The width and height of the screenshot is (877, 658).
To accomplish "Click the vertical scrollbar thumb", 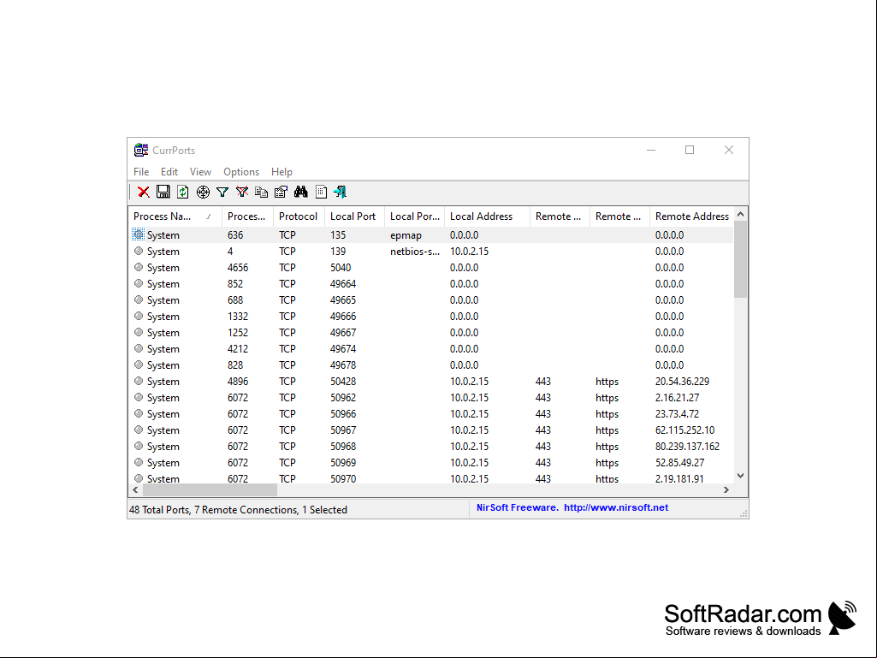I will point(740,259).
